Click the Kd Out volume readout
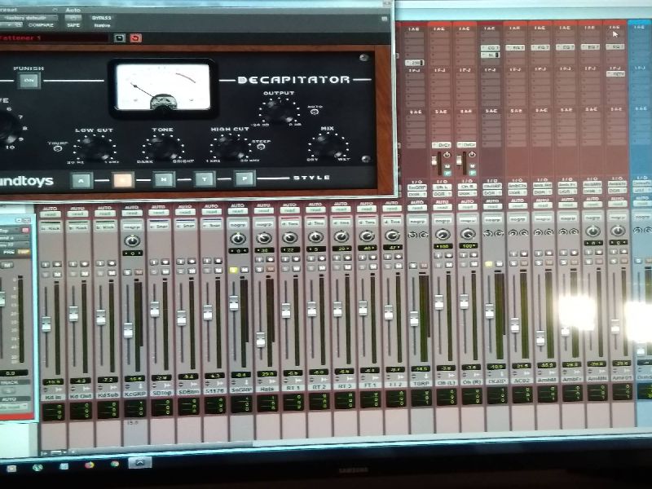 click(80, 381)
